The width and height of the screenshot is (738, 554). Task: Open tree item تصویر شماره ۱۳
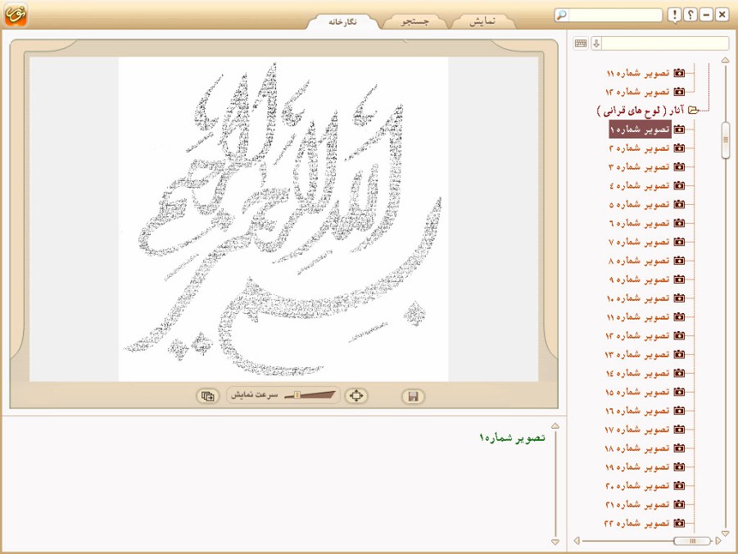click(637, 354)
